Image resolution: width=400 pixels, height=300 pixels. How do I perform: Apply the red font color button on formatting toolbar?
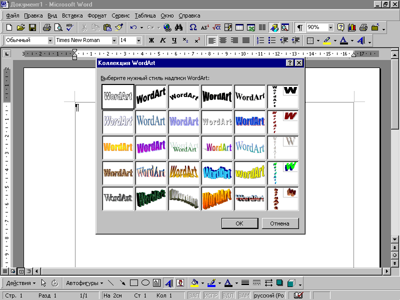click(x=344, y=40)
